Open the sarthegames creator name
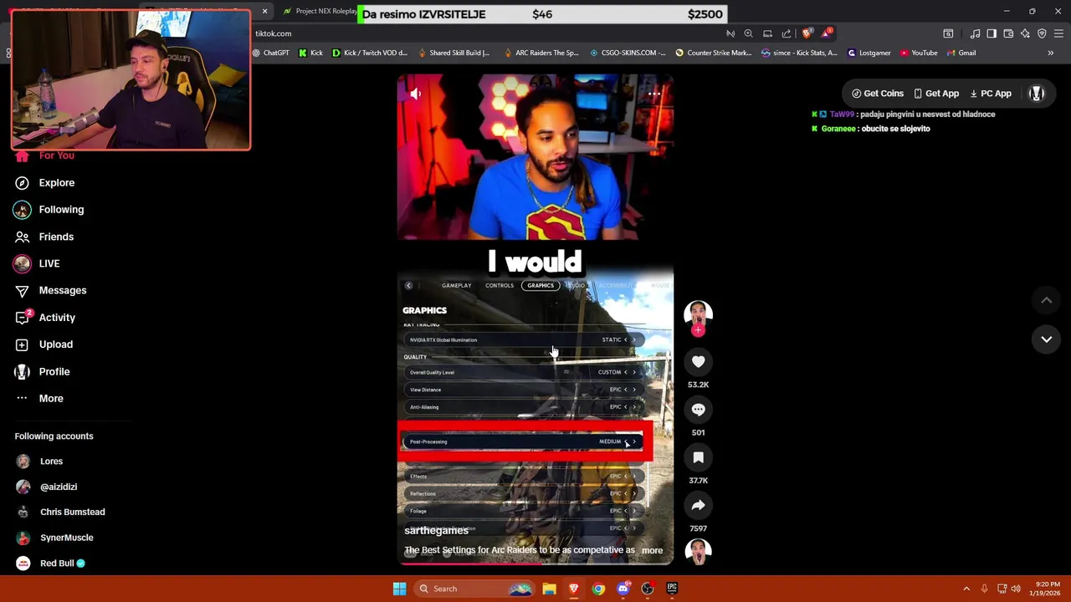Viewport: 1071px width, 602px height. [x=436, y=530]
